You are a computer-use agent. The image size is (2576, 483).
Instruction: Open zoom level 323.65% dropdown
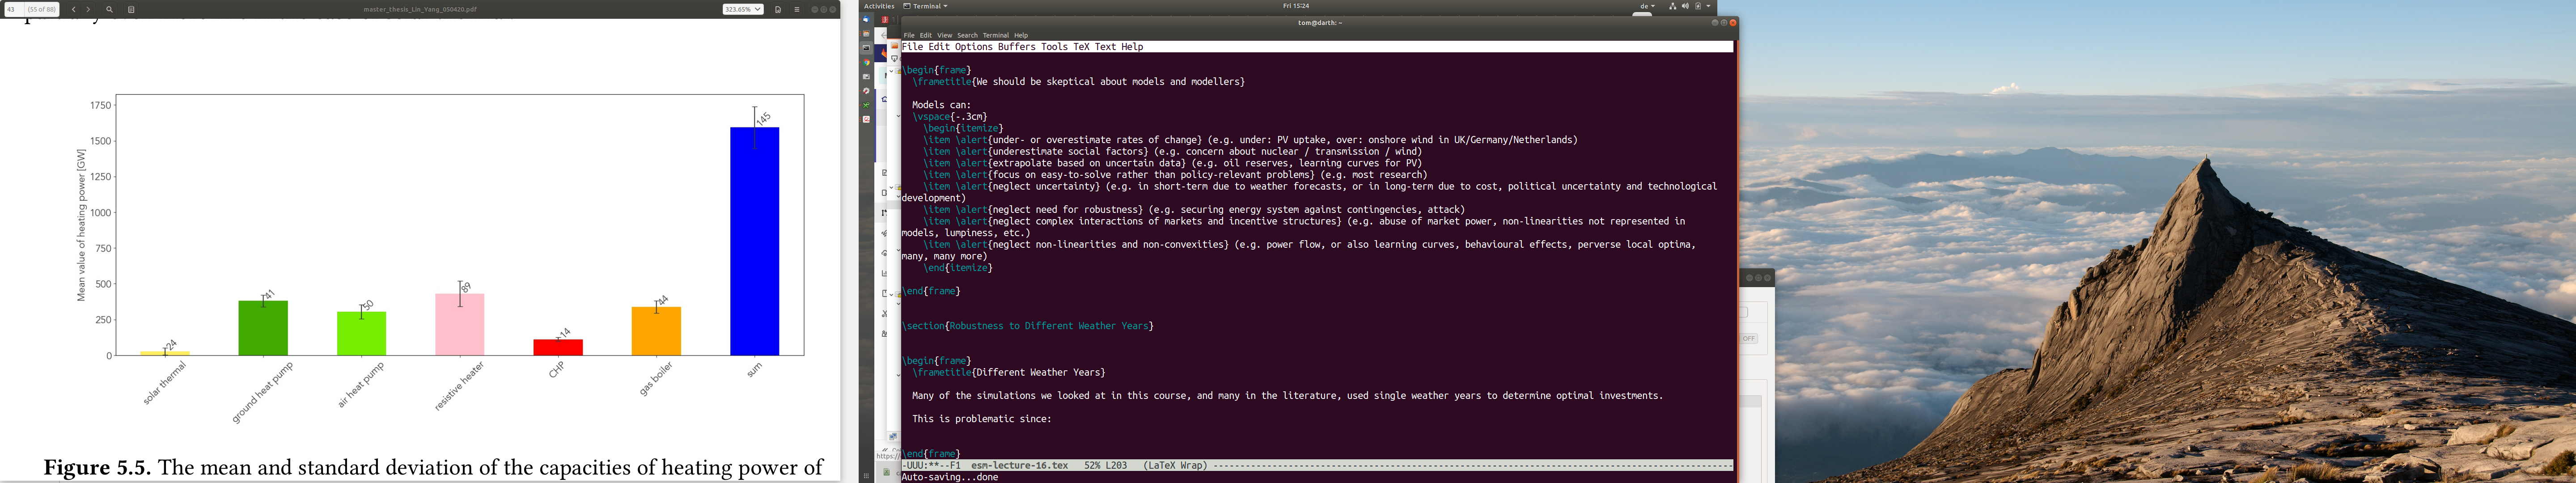743,9
